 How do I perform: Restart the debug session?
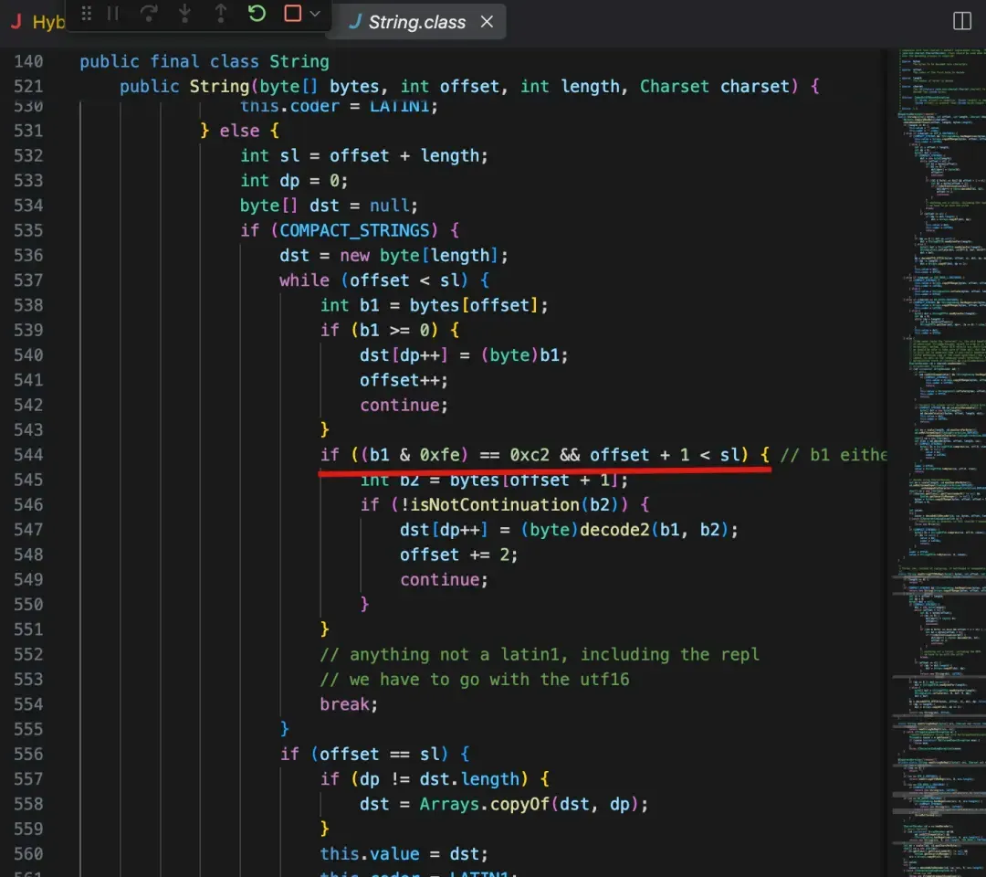(257, 13)
